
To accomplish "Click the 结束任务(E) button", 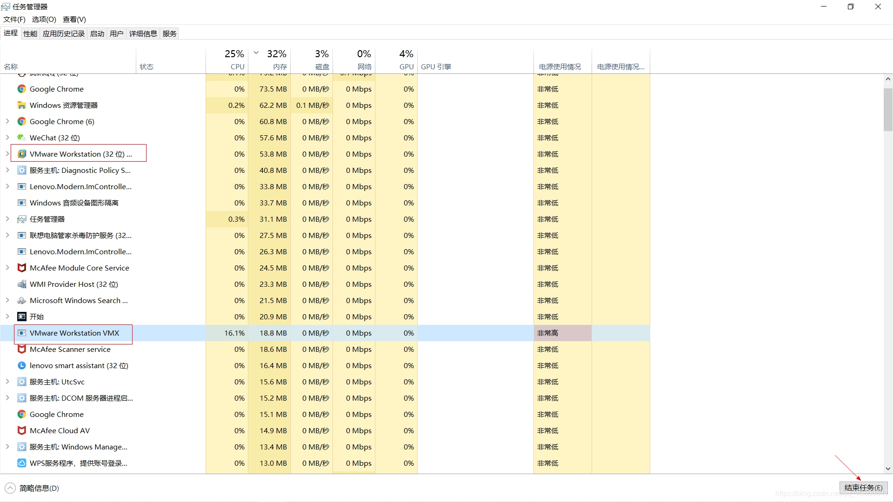I will 863,488.
